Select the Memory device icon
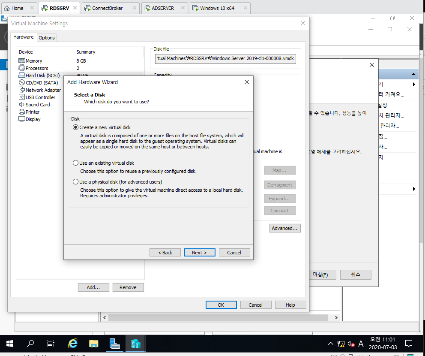 click(22, 60)
